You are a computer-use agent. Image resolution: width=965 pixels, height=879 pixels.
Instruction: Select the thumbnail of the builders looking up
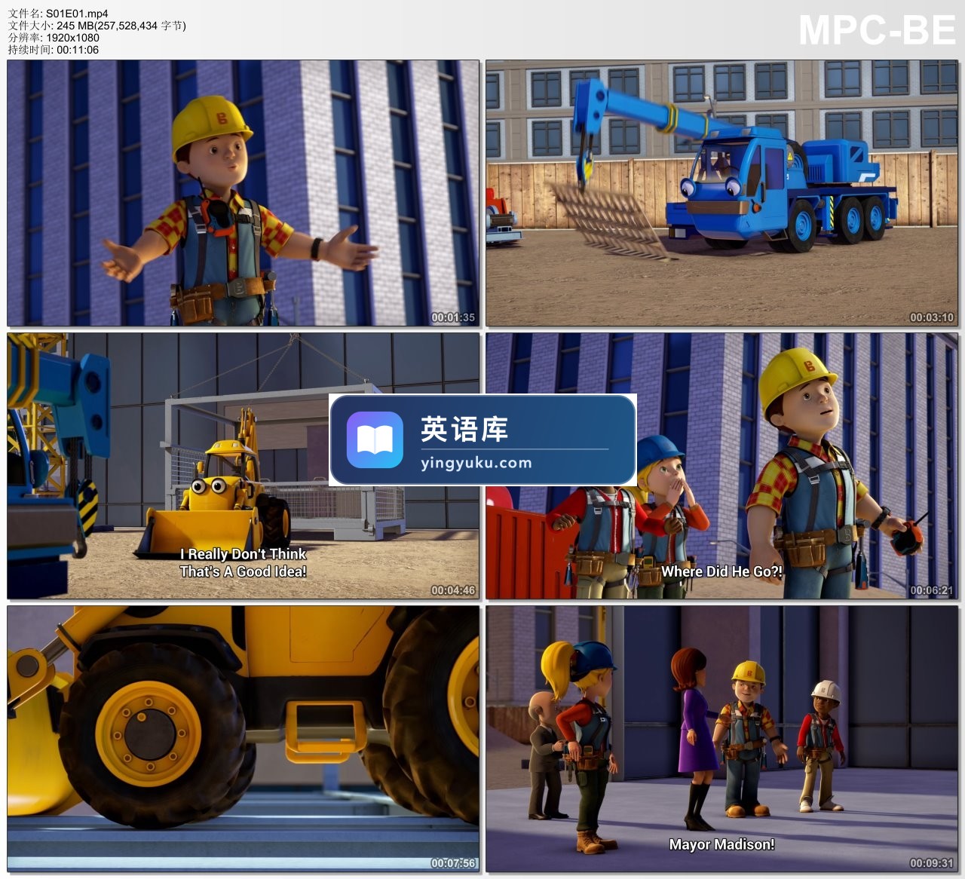tap(721, 466)
